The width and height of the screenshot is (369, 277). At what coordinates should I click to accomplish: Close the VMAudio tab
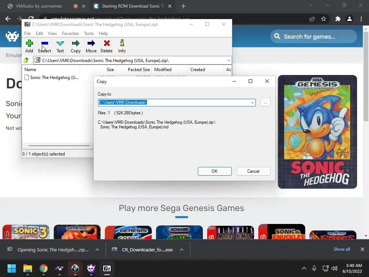pyautogui.click(x=84, y=6)
